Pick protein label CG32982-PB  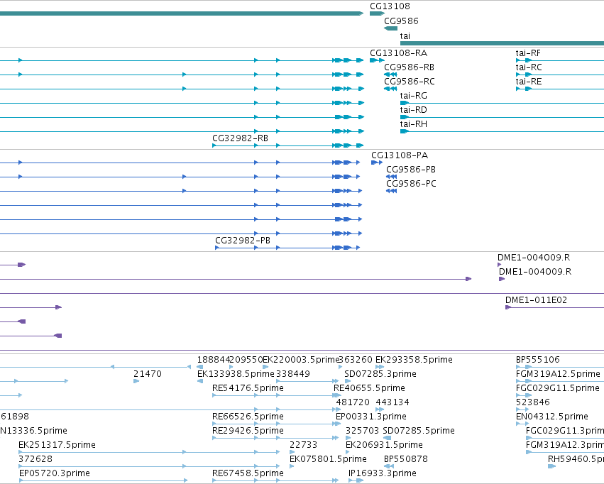(243, 241)
